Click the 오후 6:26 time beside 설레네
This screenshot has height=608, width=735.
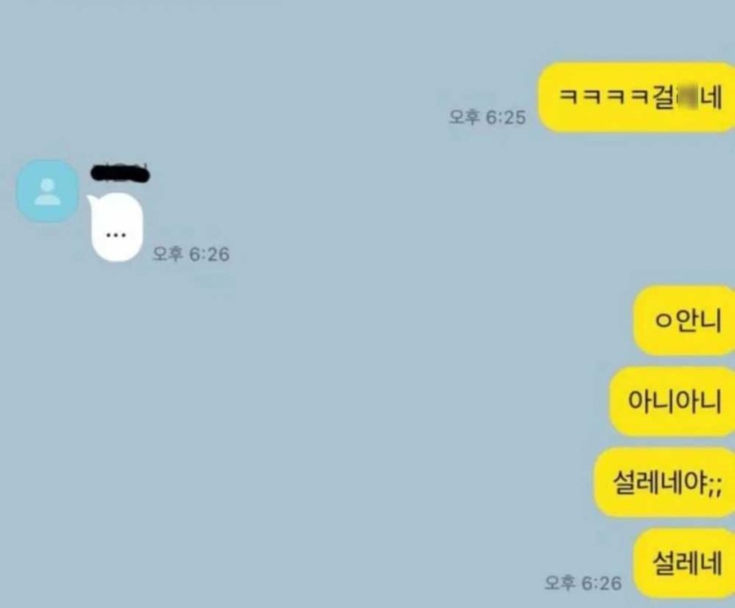(x=583, y=583)
